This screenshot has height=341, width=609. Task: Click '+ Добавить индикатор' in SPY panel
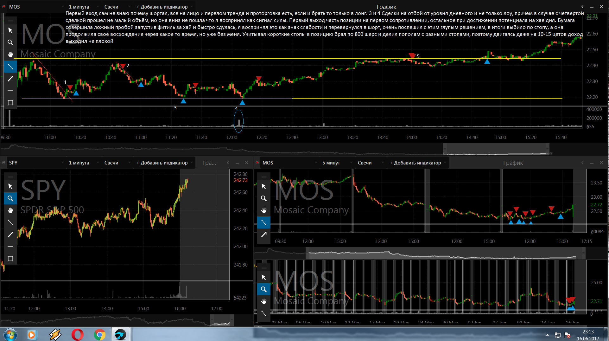click(x=162, y=163)
